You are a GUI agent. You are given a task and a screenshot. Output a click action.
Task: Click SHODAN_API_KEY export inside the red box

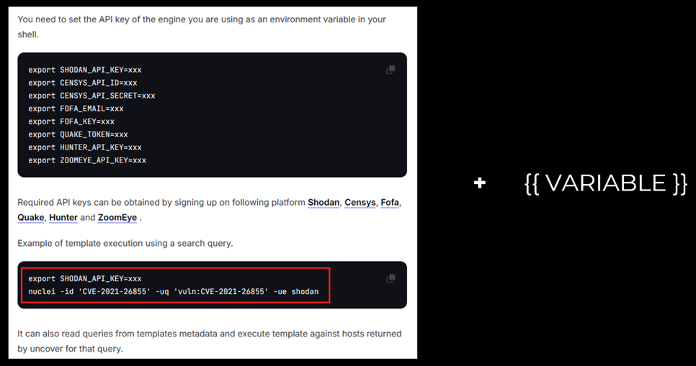point(85,279)
